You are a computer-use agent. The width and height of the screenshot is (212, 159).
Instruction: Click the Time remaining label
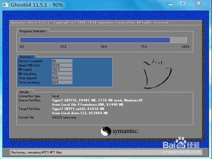(29, 82)
